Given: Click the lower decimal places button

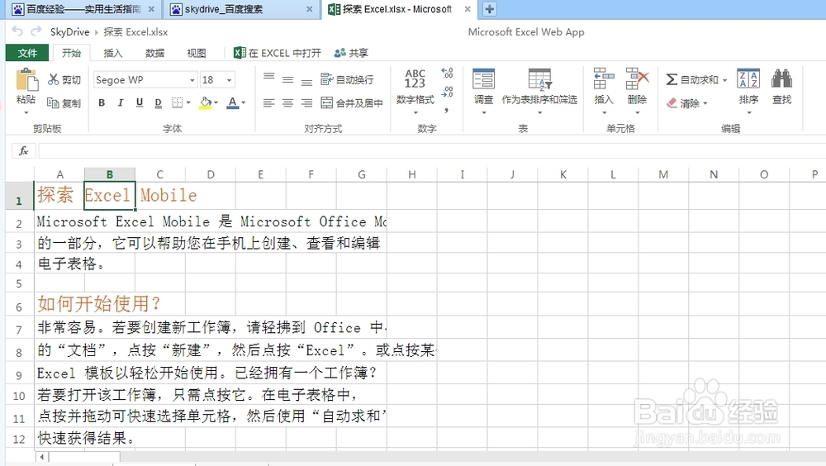Looking at the screenshot, I should [447, 92].
